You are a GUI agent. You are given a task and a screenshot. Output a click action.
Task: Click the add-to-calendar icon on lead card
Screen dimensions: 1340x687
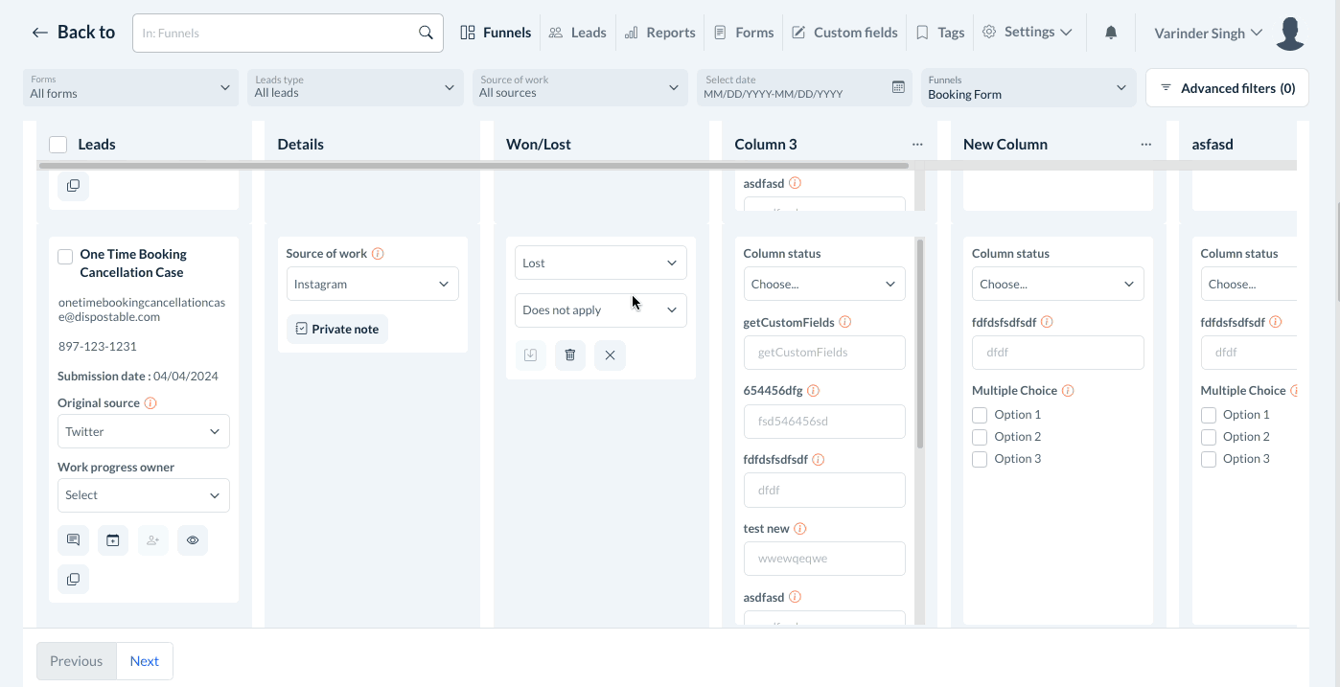coord(113,540)
